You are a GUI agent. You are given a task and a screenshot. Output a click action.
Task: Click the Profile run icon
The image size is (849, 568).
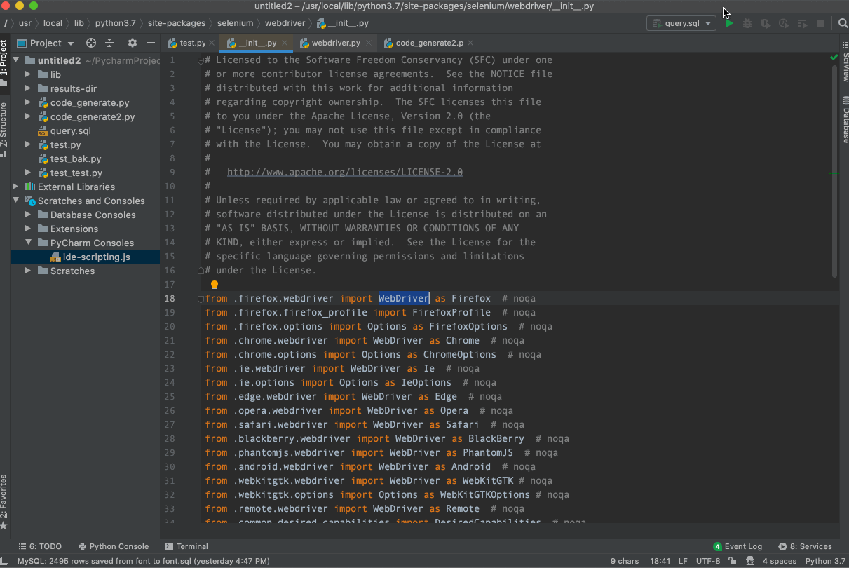(x=784, y=23)
